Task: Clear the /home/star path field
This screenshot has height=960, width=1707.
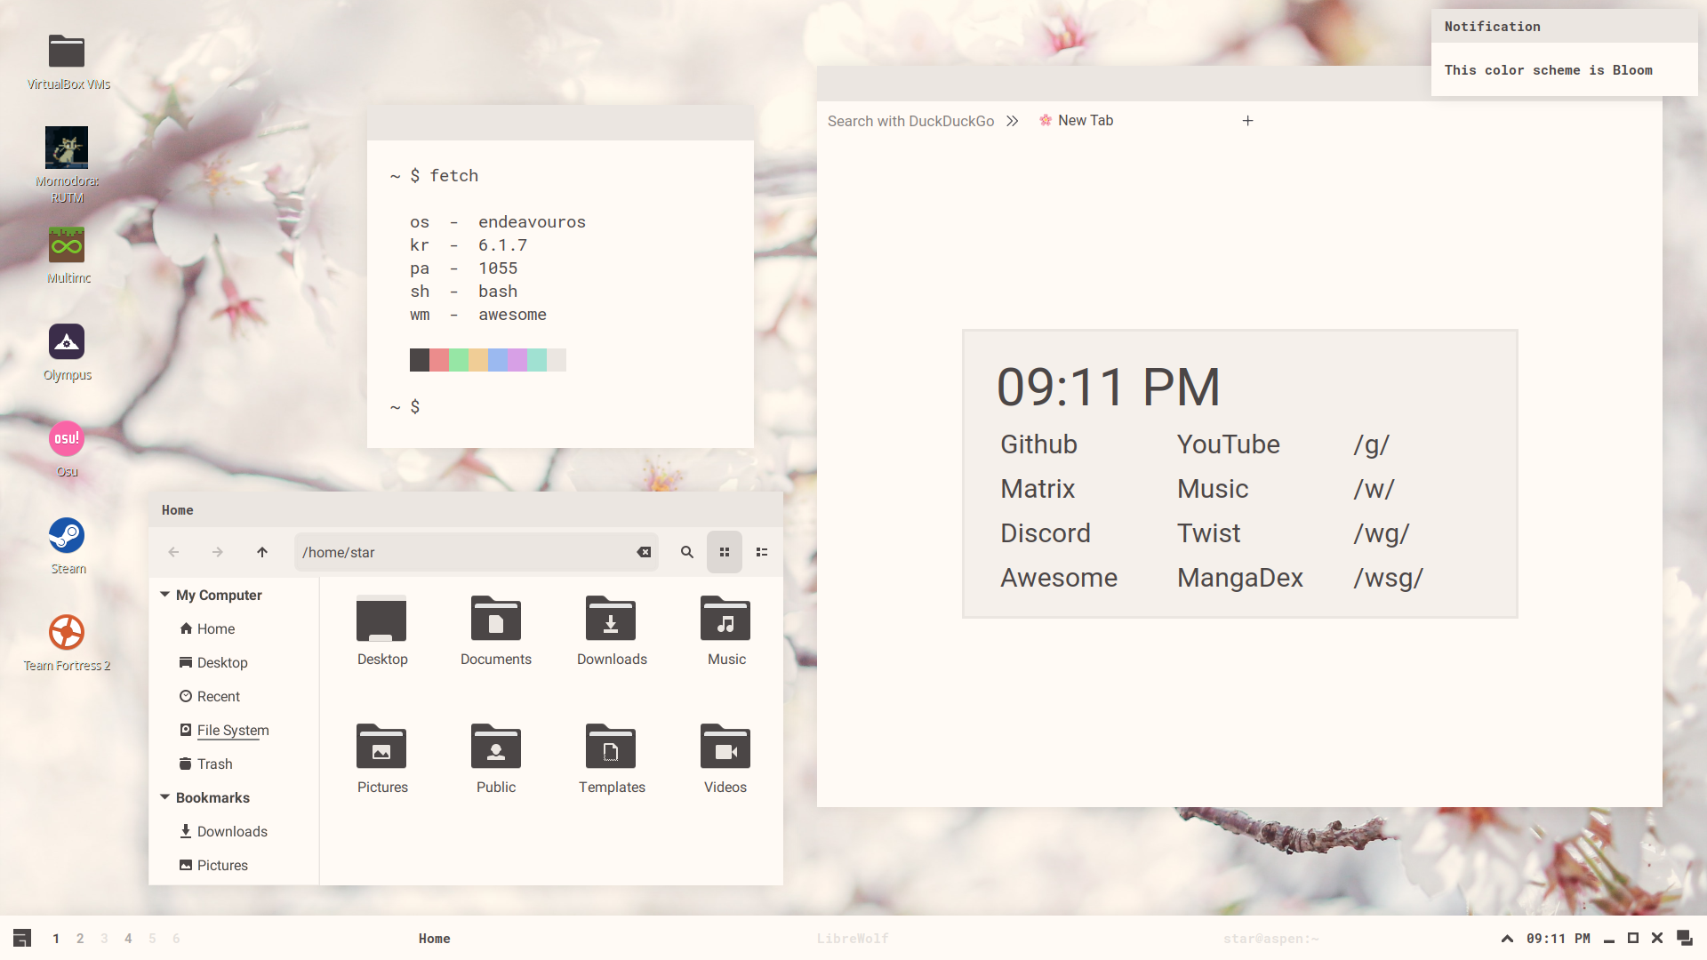Action: (644, 552)
